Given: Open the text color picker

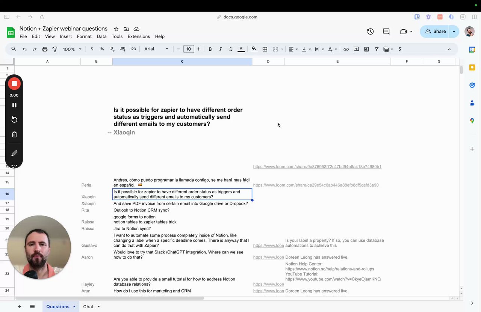Looking at the screenshot, I should (241, 49).
